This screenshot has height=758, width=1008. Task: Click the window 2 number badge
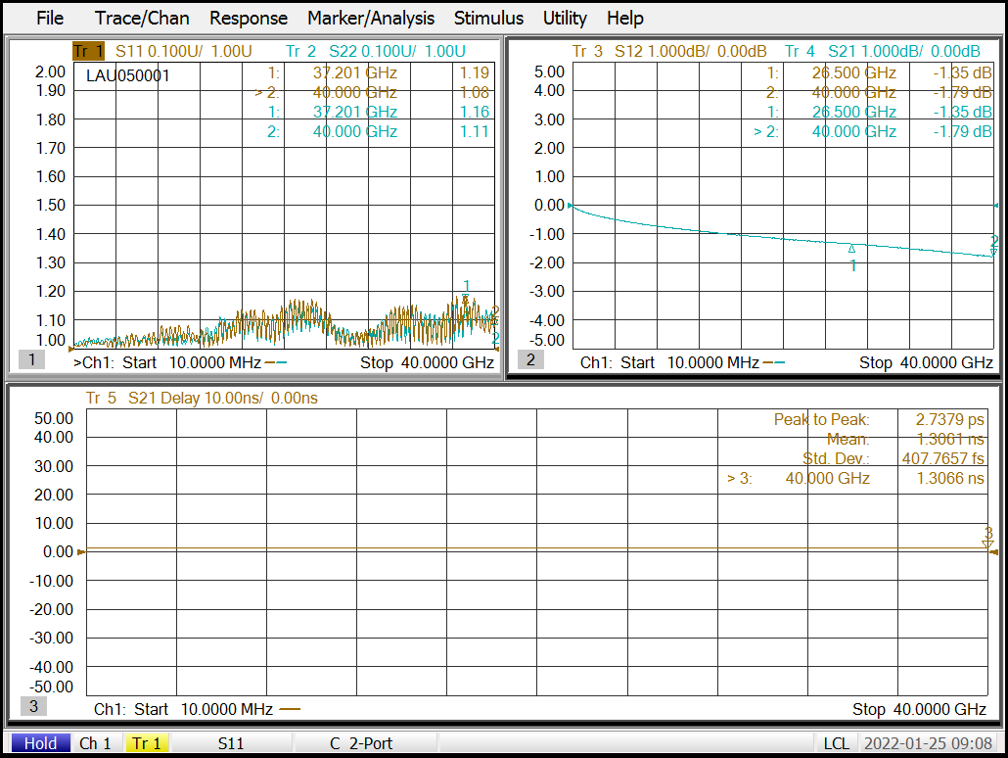point(531,359)
